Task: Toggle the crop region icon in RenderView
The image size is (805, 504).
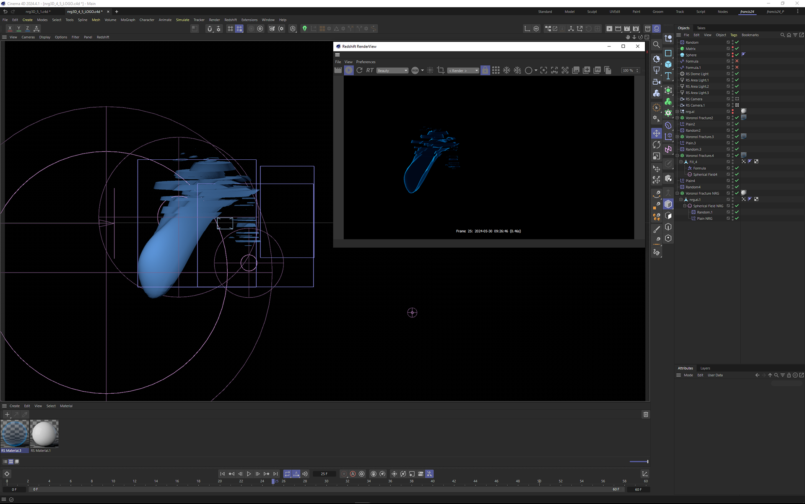Action: [x=441, y=70]
